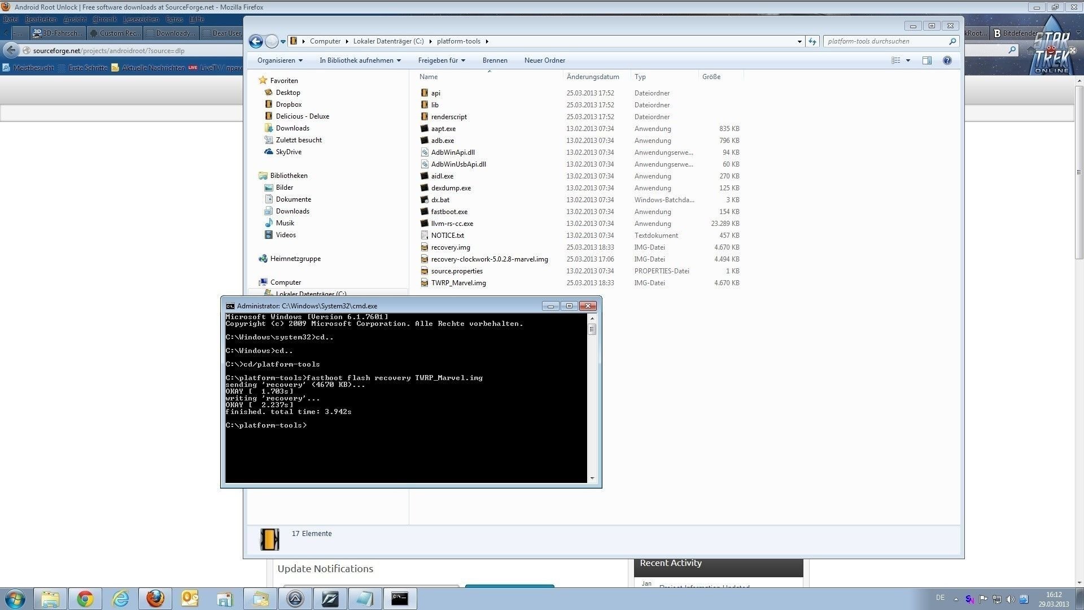The image size is (1084, 610).
Task: Open Explorer help icon
Action: [x=947, y=60]
